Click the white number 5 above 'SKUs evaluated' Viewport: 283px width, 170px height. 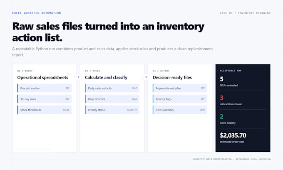point(222,79)
